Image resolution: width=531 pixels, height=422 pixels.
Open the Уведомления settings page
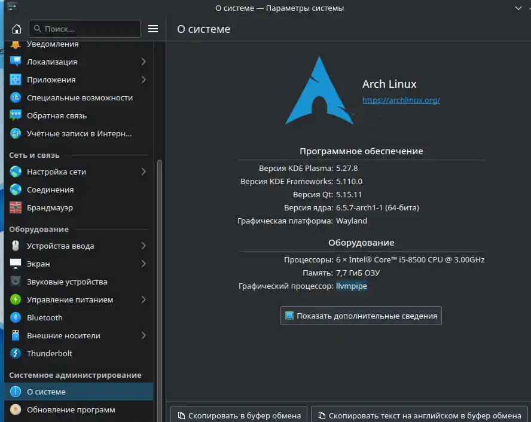78,45
